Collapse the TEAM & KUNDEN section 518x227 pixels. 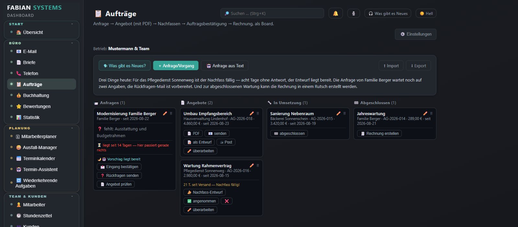pos(72,196)
